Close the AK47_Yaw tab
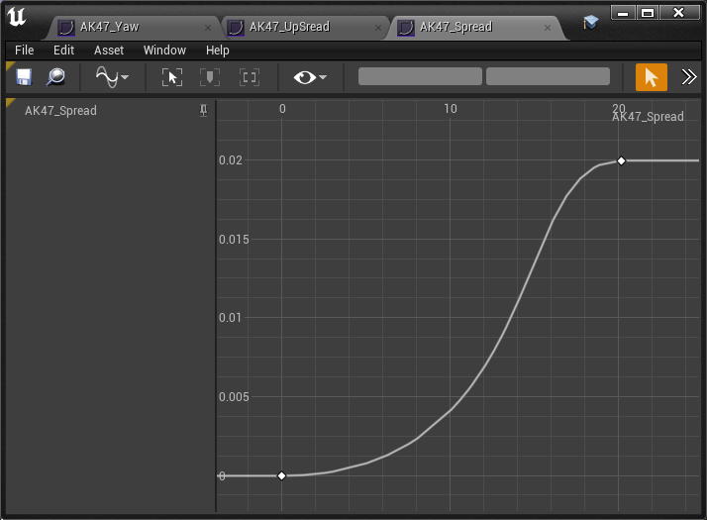Screen dimensions: 707x520 pos(208,28)
